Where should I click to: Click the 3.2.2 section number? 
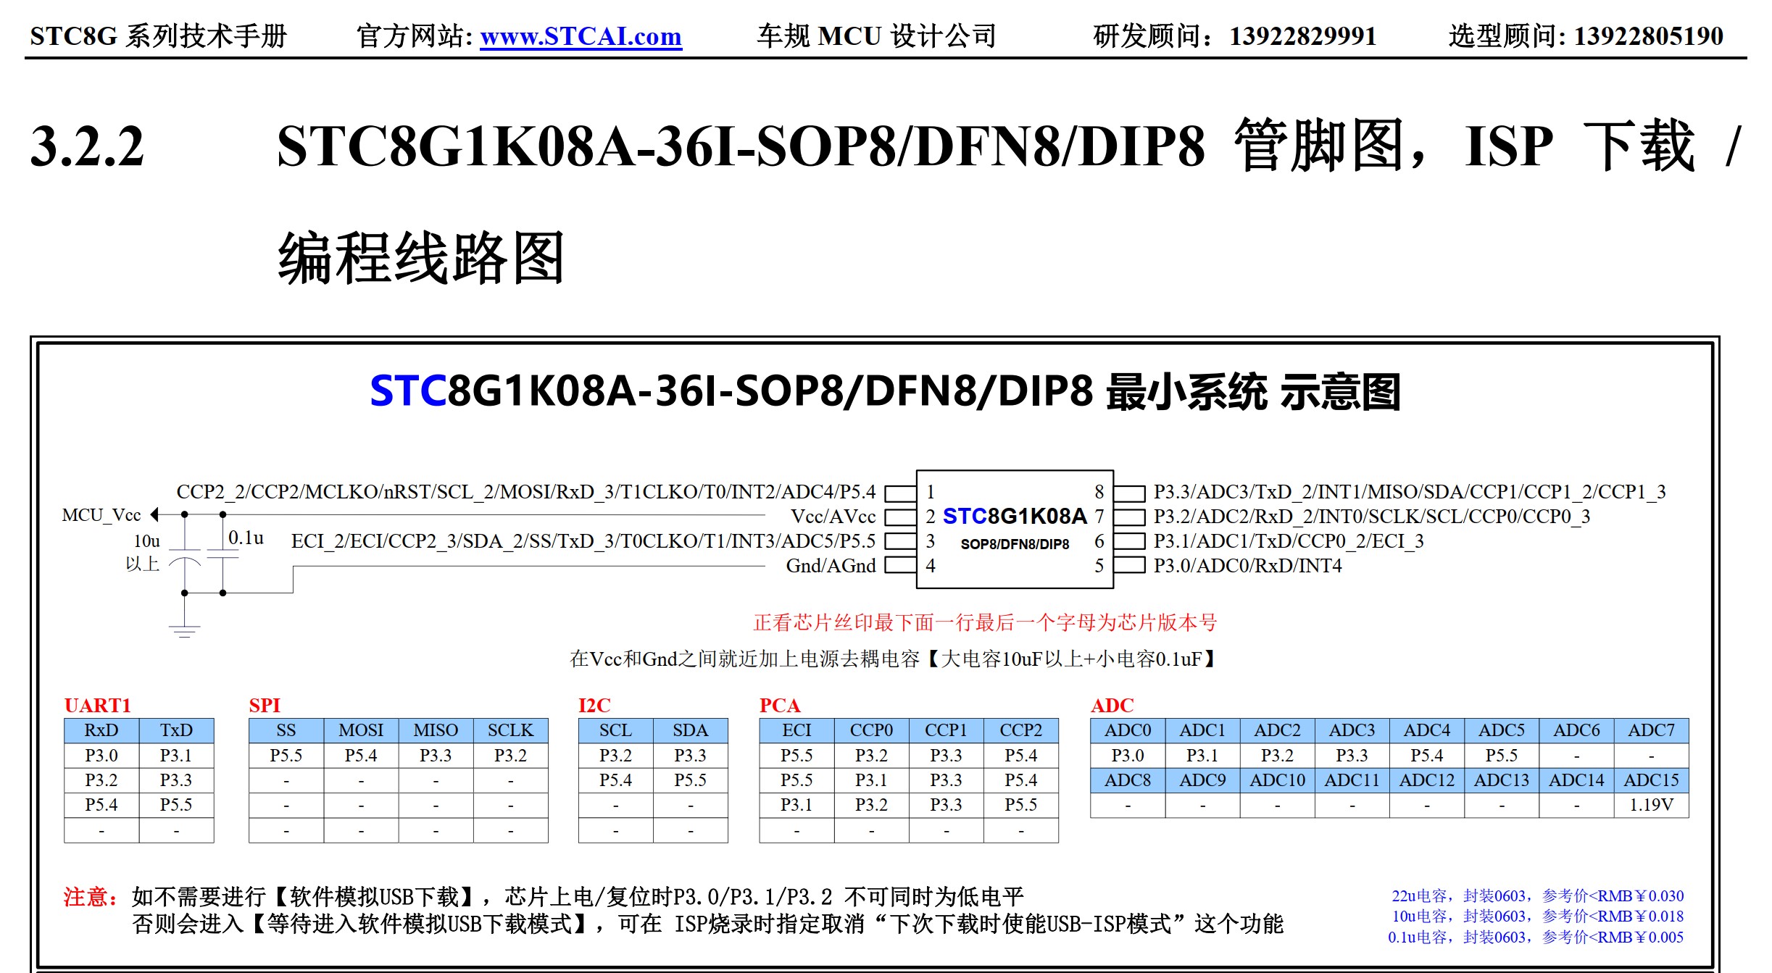[x=88, y=146]
